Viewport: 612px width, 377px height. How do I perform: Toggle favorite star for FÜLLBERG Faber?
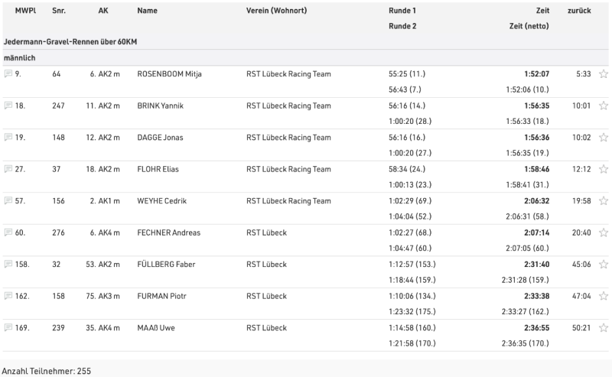pyautogui.click(x=603, y=265)
